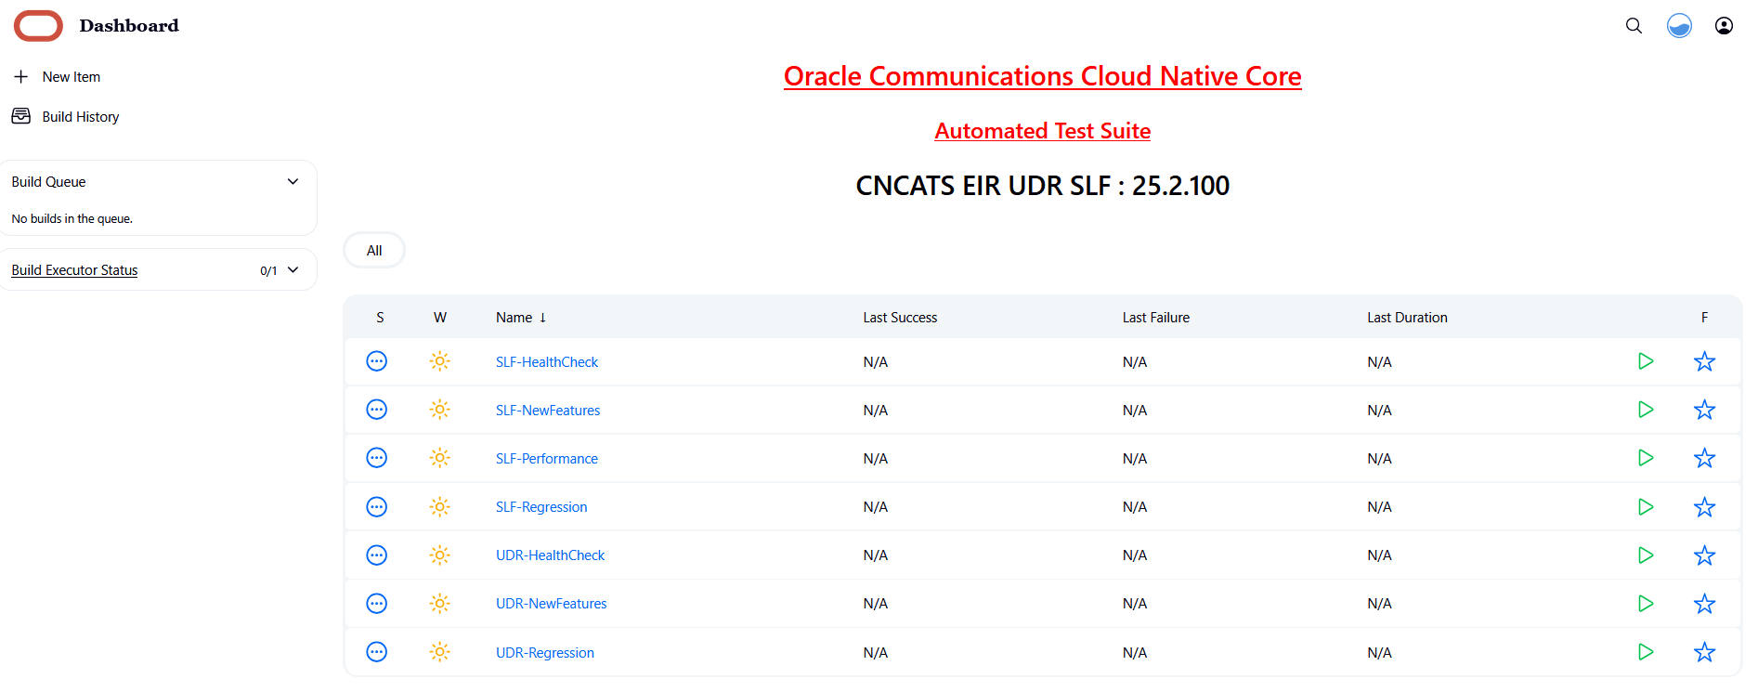Open the Build History menu entry
This screenshot has height=692, width=1758.
[x=81, y=117]
